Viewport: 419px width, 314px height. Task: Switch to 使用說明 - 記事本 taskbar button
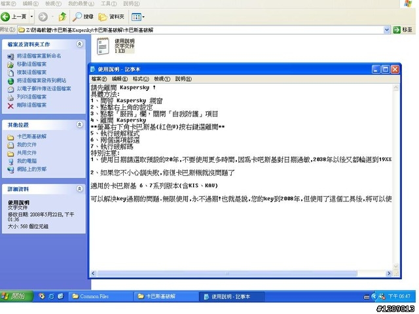(x=232, y=296)
